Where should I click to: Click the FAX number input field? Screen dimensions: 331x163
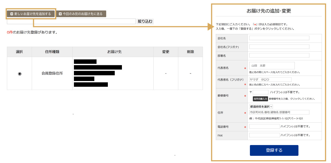click(x=264, y=135)
